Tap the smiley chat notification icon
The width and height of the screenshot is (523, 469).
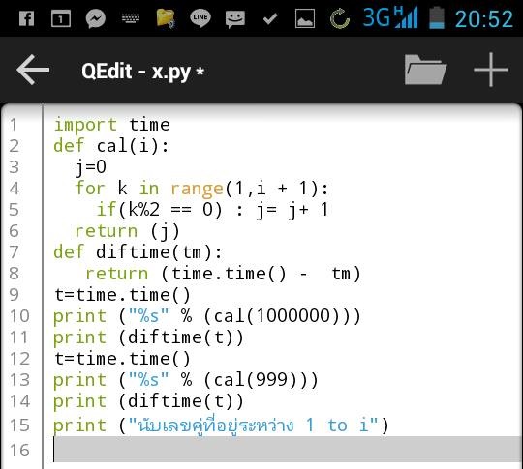(x=235, y=18)
